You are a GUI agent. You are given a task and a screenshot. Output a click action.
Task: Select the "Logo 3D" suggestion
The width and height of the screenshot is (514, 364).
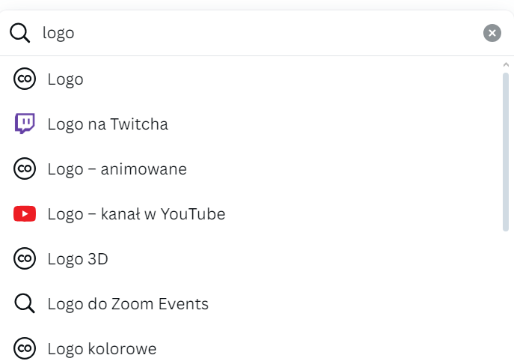(78, 259)
